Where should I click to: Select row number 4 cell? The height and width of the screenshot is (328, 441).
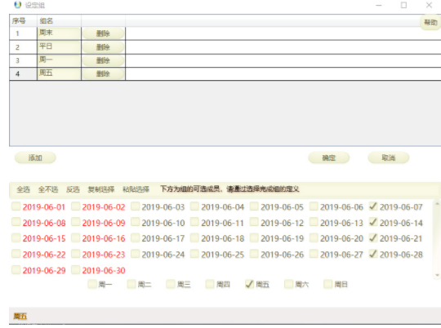[23, 73]
